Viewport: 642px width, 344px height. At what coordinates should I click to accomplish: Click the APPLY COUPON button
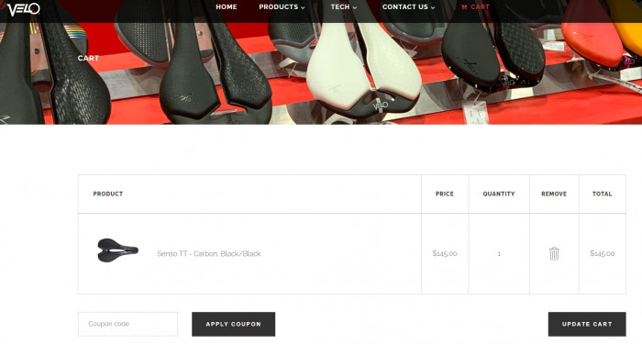[x=233, y=324]
